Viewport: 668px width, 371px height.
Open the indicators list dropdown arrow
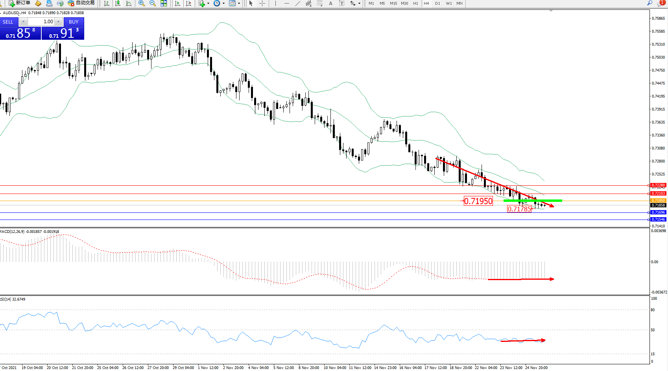point(208,3)
